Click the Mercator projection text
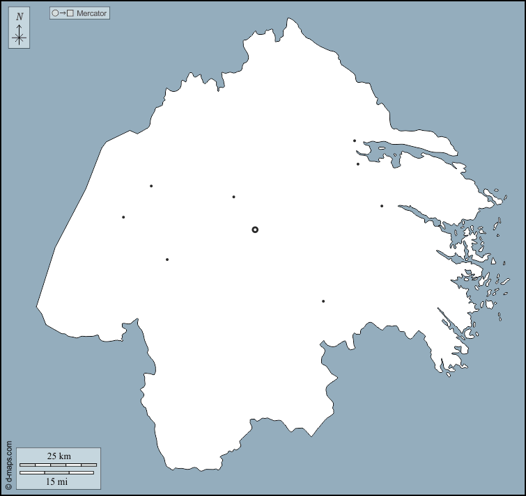This screenshot has width=526, height=496. click(x=91, y=13)
